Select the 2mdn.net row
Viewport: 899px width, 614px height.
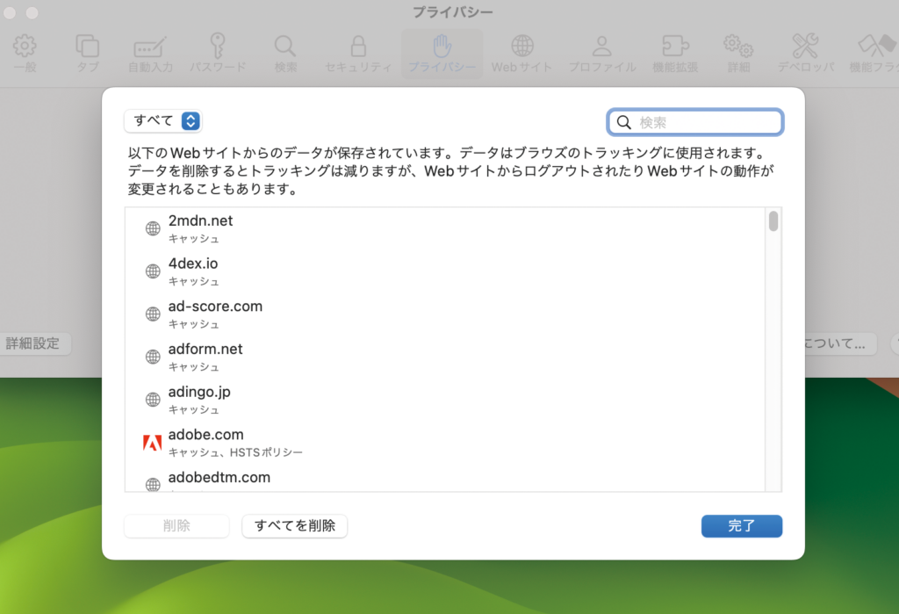click(x=445, y=228)
